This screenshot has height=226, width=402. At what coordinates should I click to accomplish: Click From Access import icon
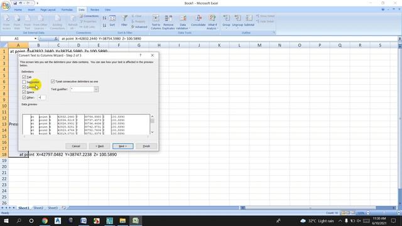point(7,22)
